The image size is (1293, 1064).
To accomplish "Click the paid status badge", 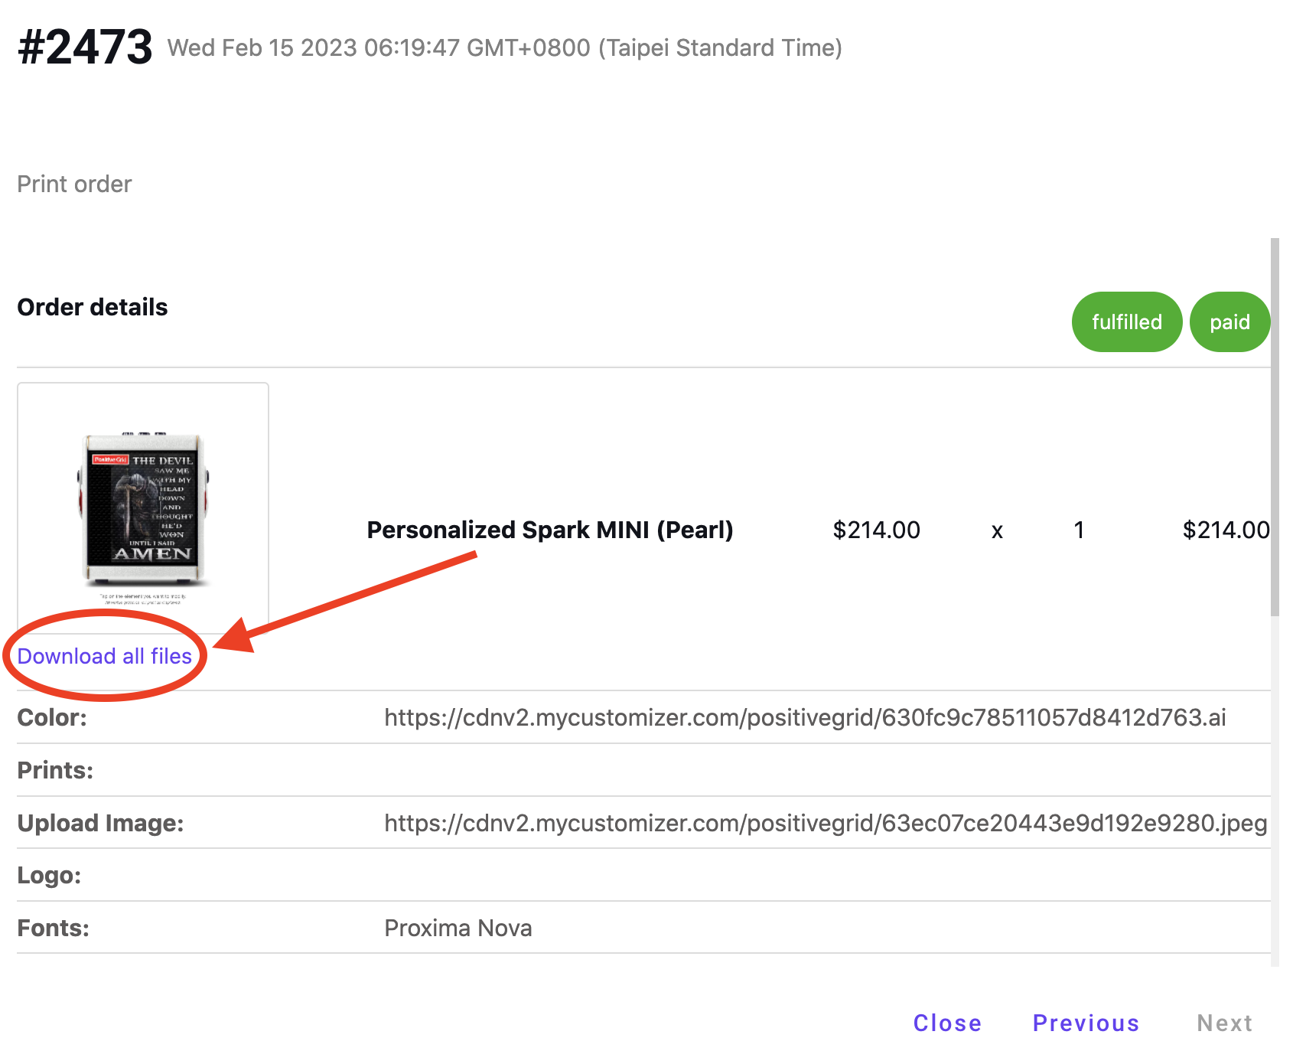I will click(1229, 321).
